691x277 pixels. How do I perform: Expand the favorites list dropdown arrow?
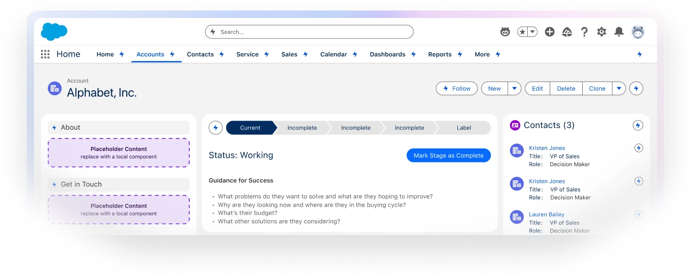tap(533, 32)
